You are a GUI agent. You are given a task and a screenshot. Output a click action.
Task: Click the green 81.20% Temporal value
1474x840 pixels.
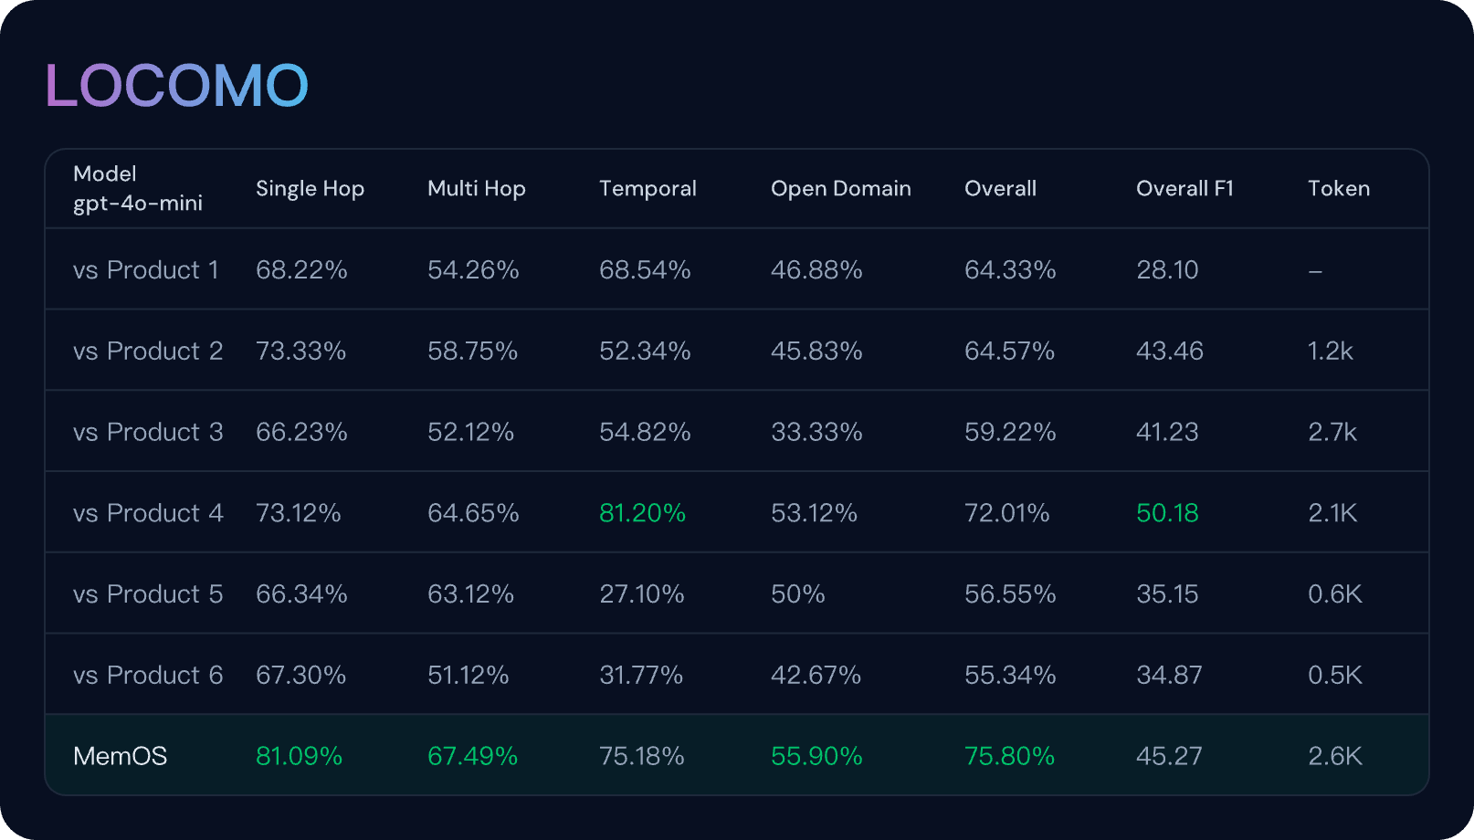pos(642,514)
